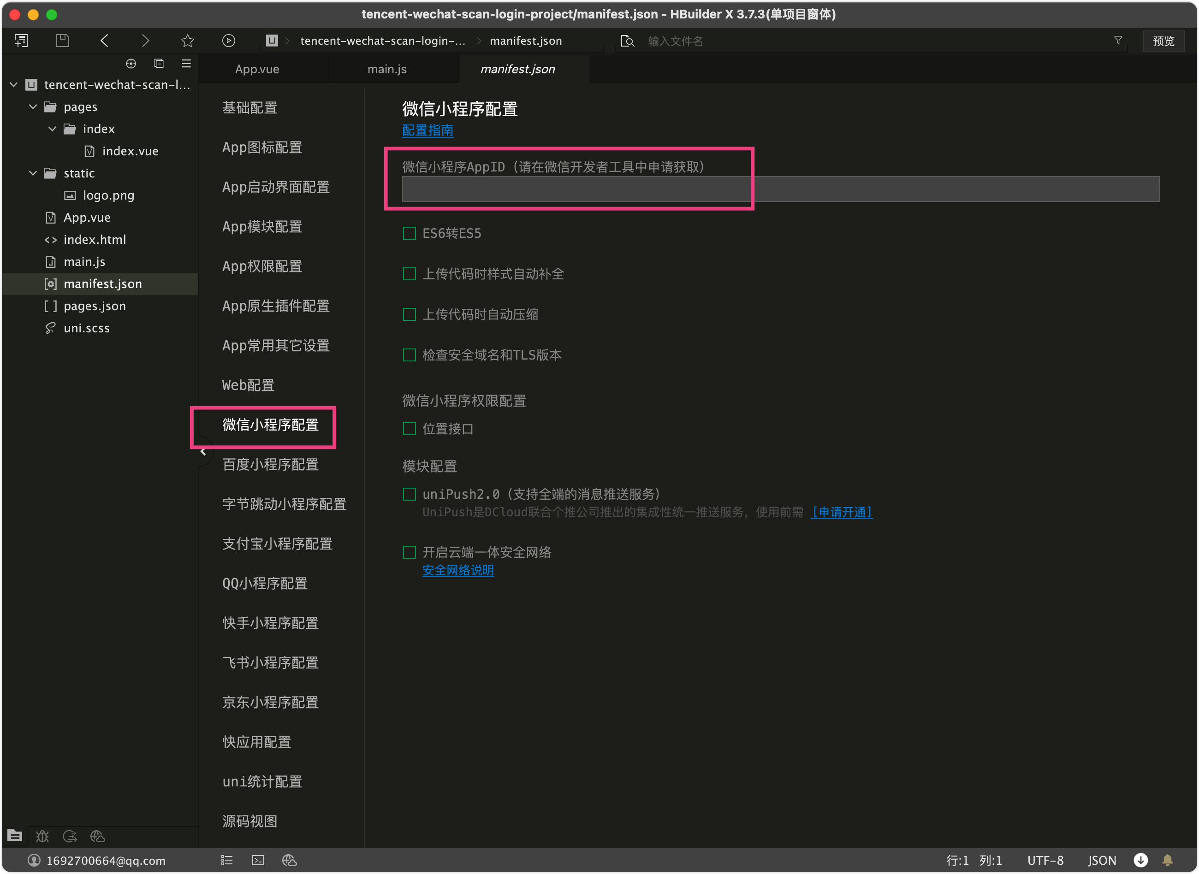This screenshot has height=874, width=1199.
Task: Collapse the pages folder chevron
Action: 33,107
